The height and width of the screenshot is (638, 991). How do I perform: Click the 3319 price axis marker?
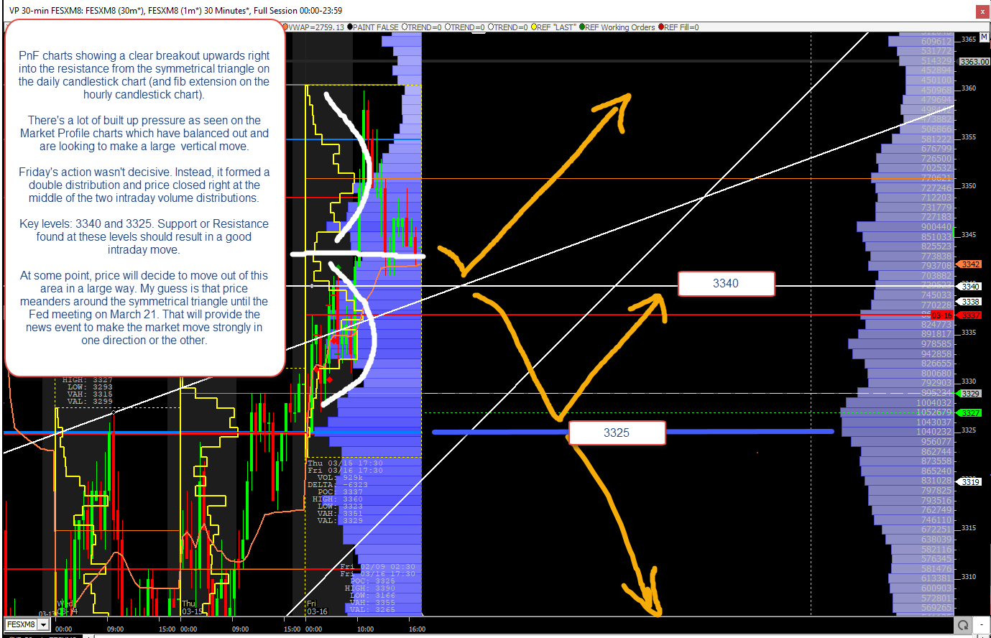tap(970, 482)
